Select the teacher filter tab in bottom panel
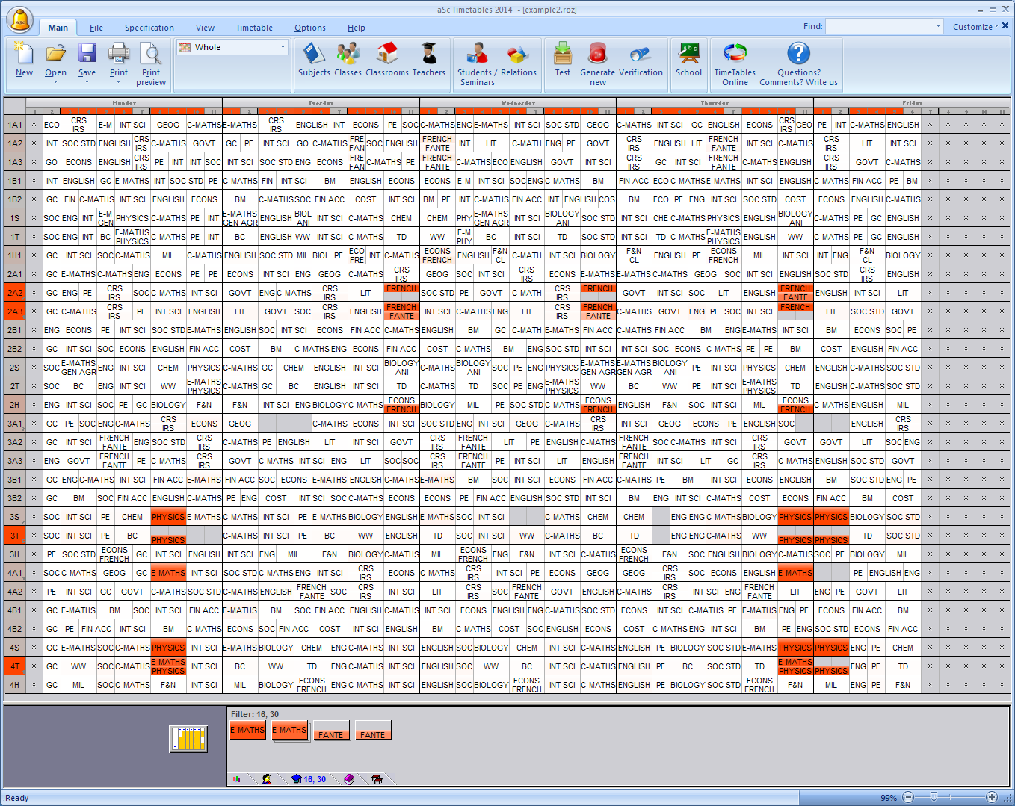Image resolution: width=1015 pixels, height=806 pixels. pos(267,779)
